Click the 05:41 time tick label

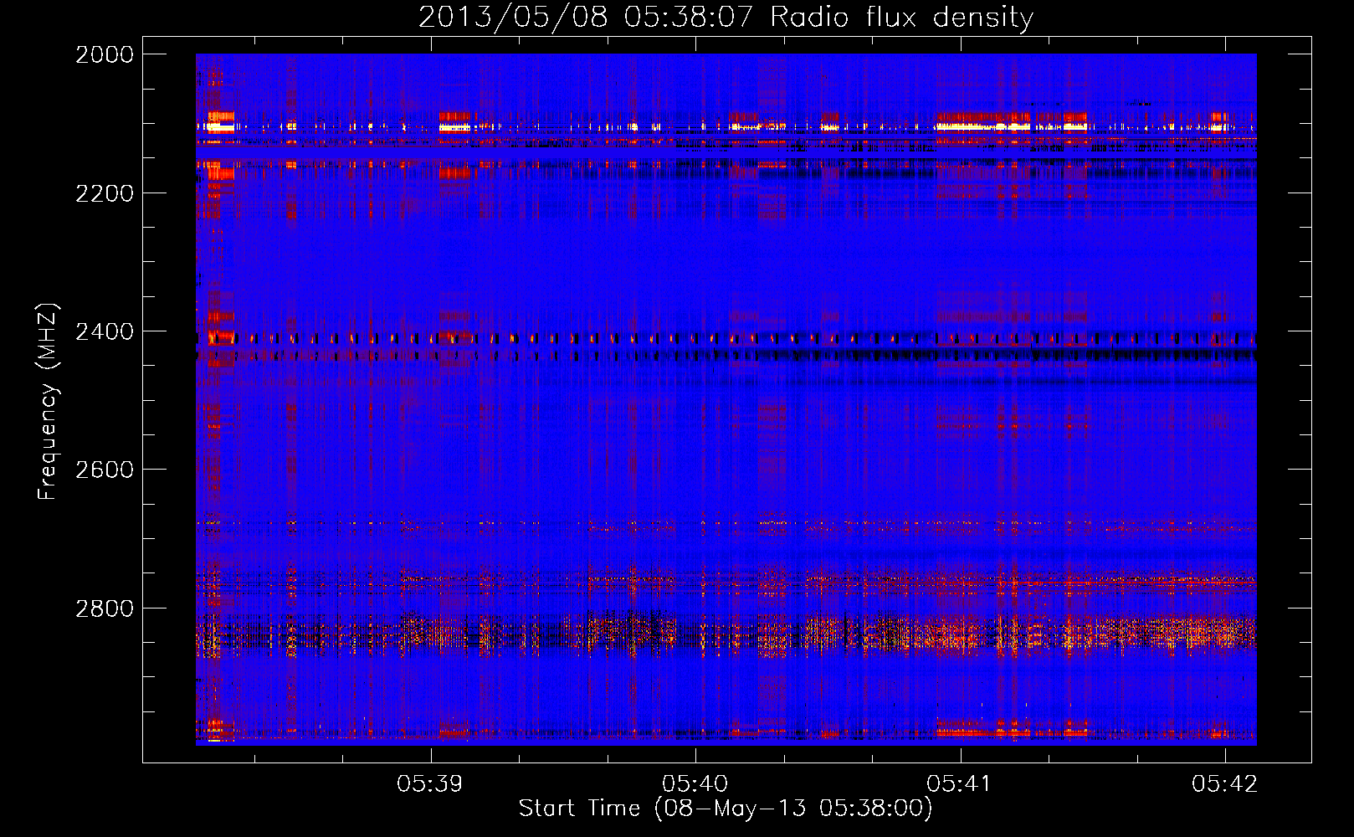point(960,783)
